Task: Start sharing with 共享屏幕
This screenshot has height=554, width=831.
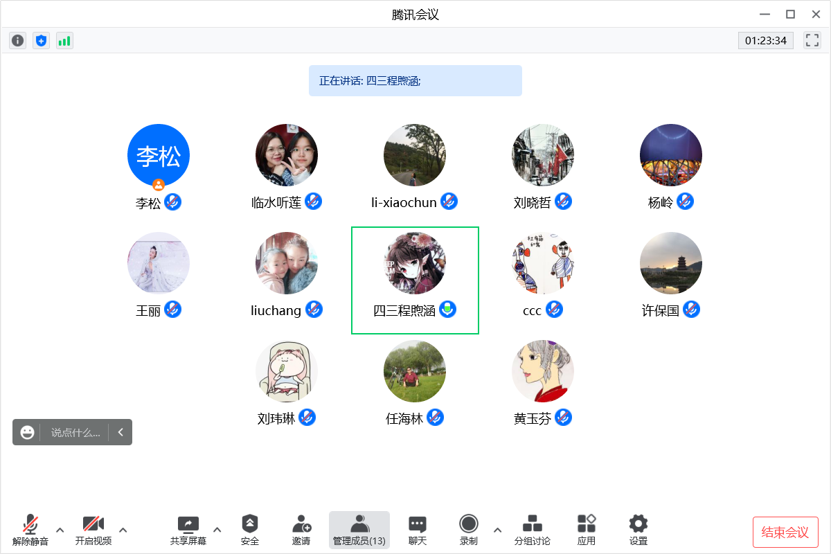Action: tap(188, 531)
